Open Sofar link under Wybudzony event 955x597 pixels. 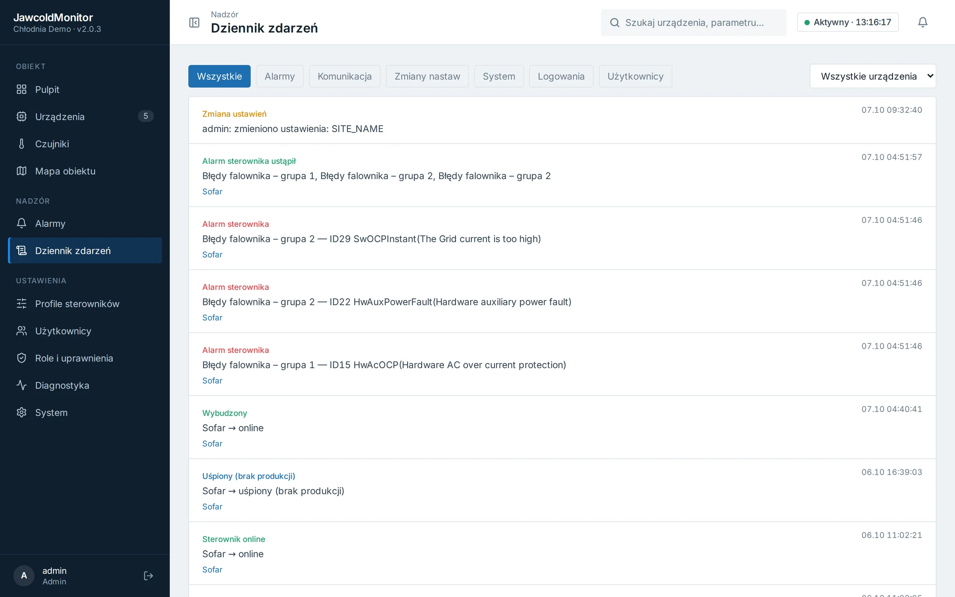tap(212, 443)
